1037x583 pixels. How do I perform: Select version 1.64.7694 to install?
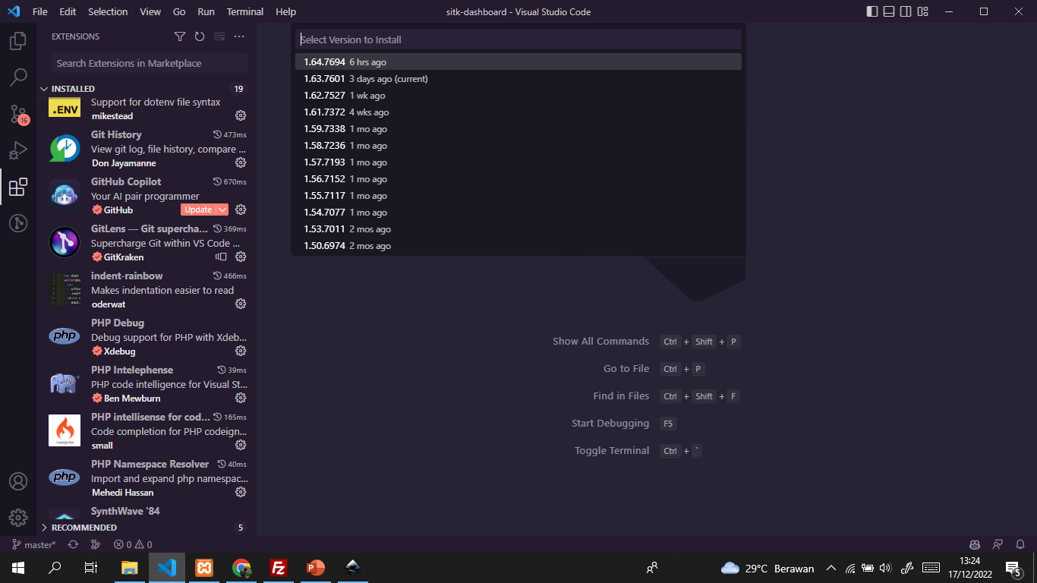coord(518,61)
